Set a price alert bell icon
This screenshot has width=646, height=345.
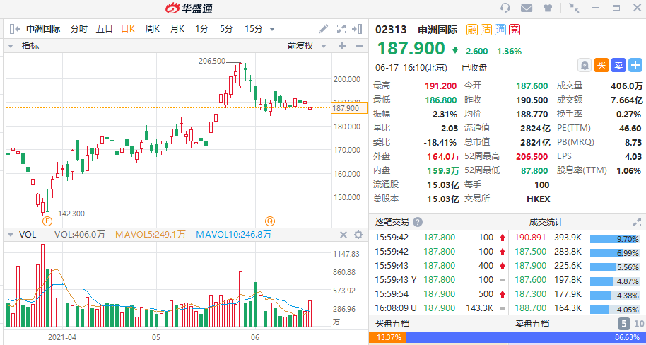pos(585,65)
